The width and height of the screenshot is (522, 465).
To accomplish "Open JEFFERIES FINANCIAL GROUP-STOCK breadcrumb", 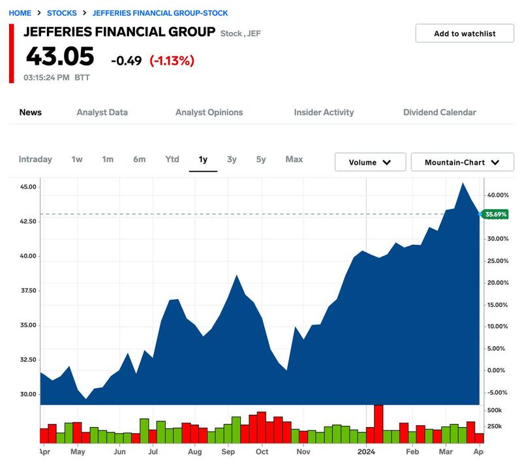I will (x=160, y=13).
